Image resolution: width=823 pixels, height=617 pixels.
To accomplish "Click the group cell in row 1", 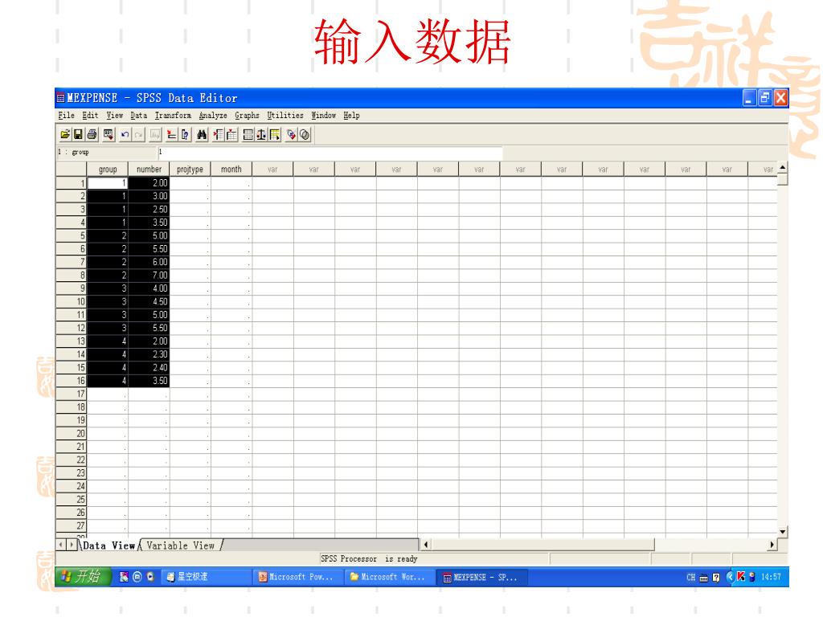I will [108, 183].
